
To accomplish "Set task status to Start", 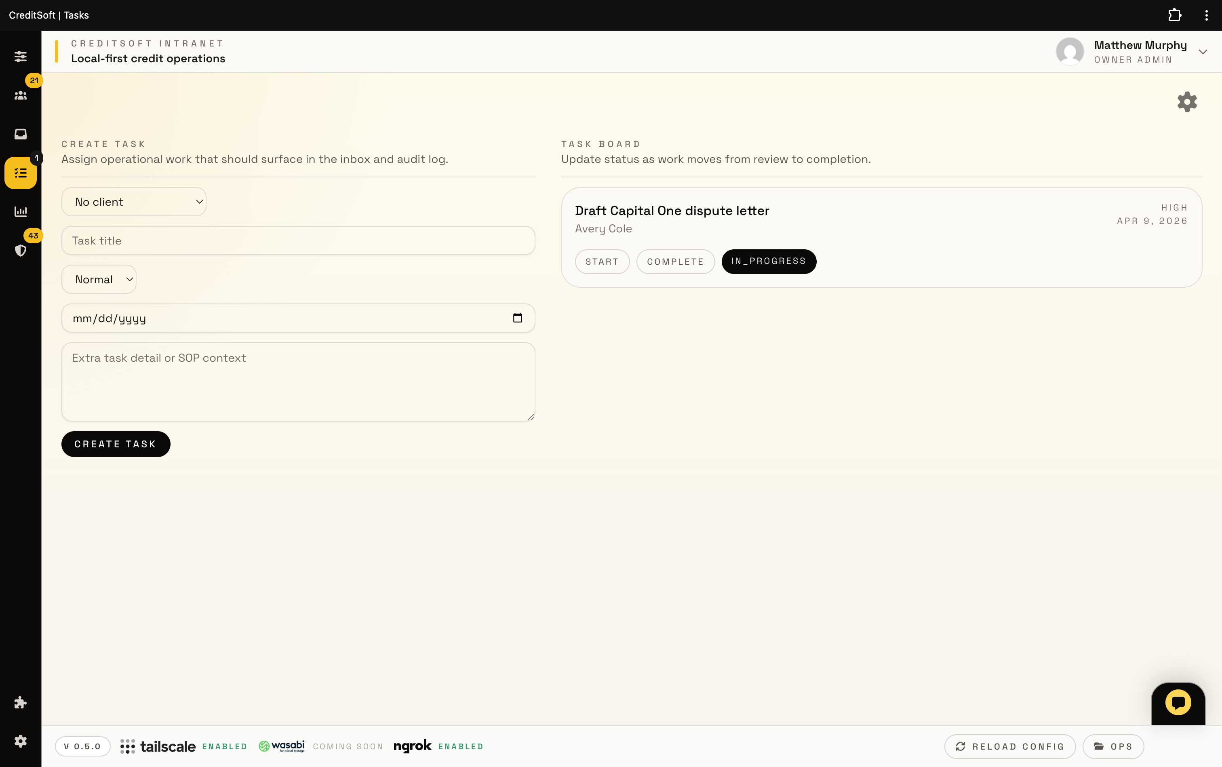I will pos(602,262).
